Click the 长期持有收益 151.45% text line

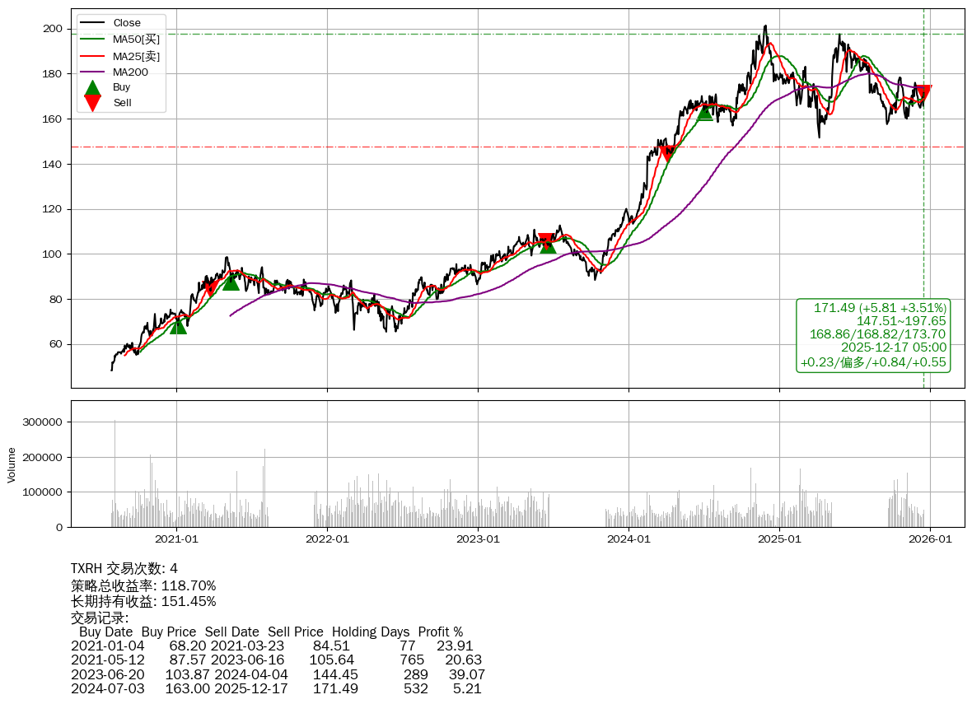point(143,601)
